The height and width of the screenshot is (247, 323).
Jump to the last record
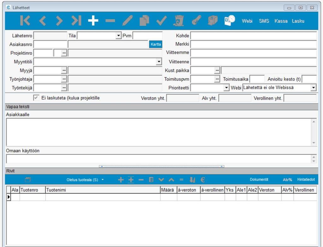(76, 20)
